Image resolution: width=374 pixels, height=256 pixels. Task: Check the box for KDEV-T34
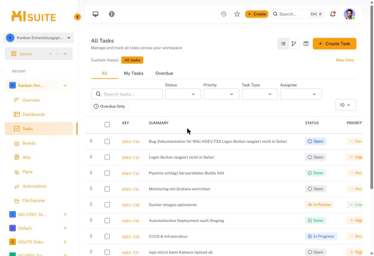coord(107,142)
